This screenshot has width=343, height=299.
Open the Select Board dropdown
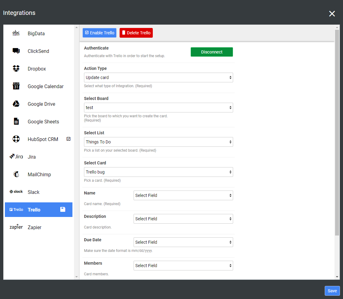click(158, 108)
